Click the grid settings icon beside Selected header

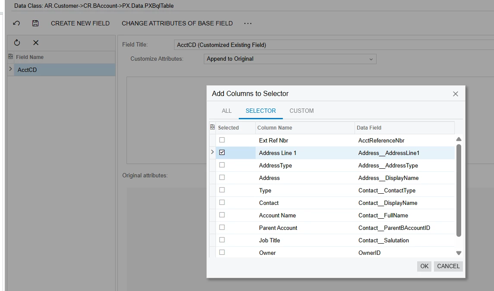(212, 127)
